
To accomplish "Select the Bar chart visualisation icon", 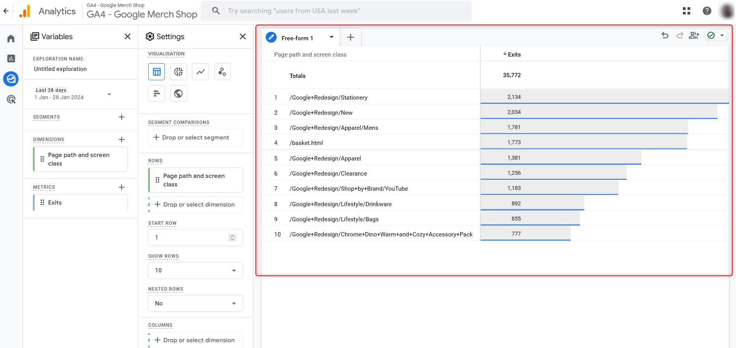I will click(156, 93).
